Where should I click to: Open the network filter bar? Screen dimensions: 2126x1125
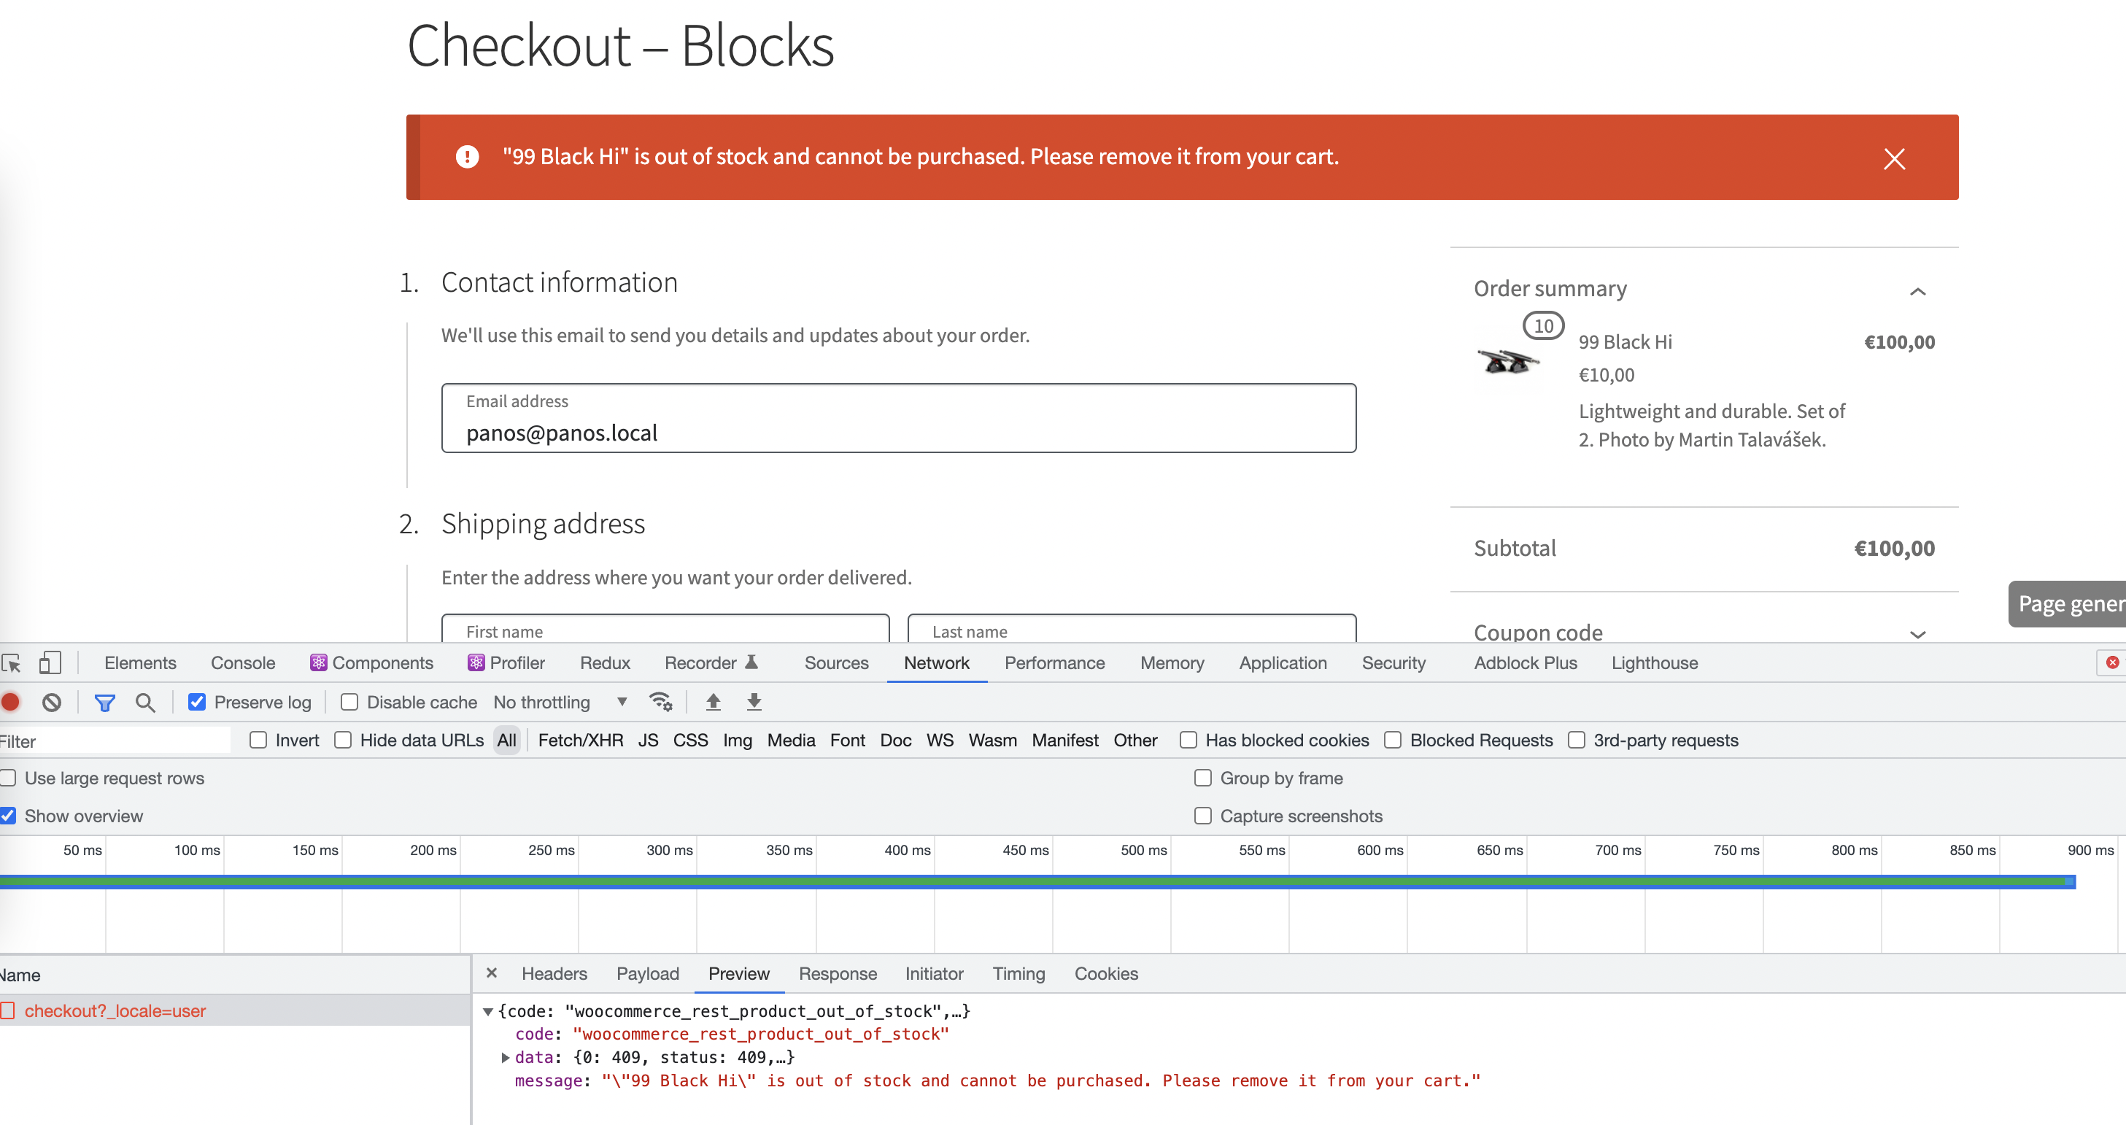105,702
